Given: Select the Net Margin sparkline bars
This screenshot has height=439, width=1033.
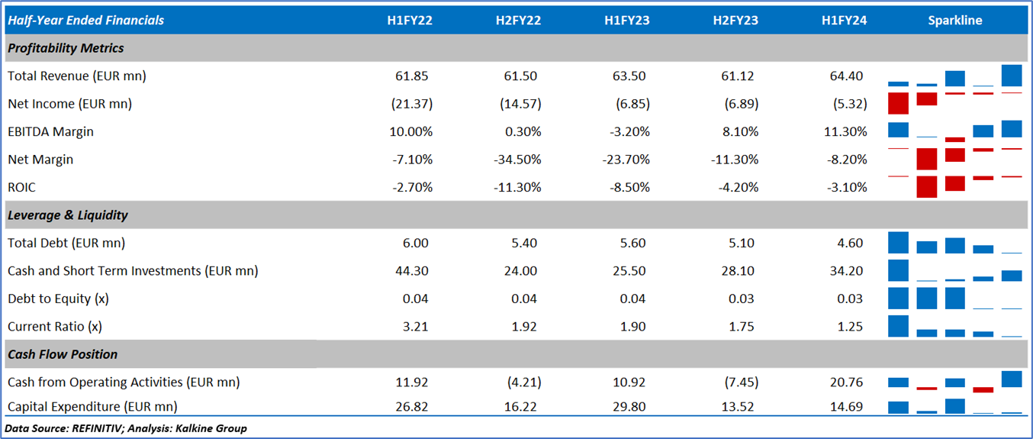Looking at the screenshot, I should (x=955, y=159).
